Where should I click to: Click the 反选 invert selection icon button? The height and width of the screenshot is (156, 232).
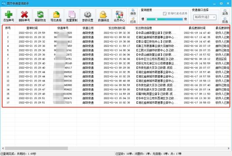point(225,20)
